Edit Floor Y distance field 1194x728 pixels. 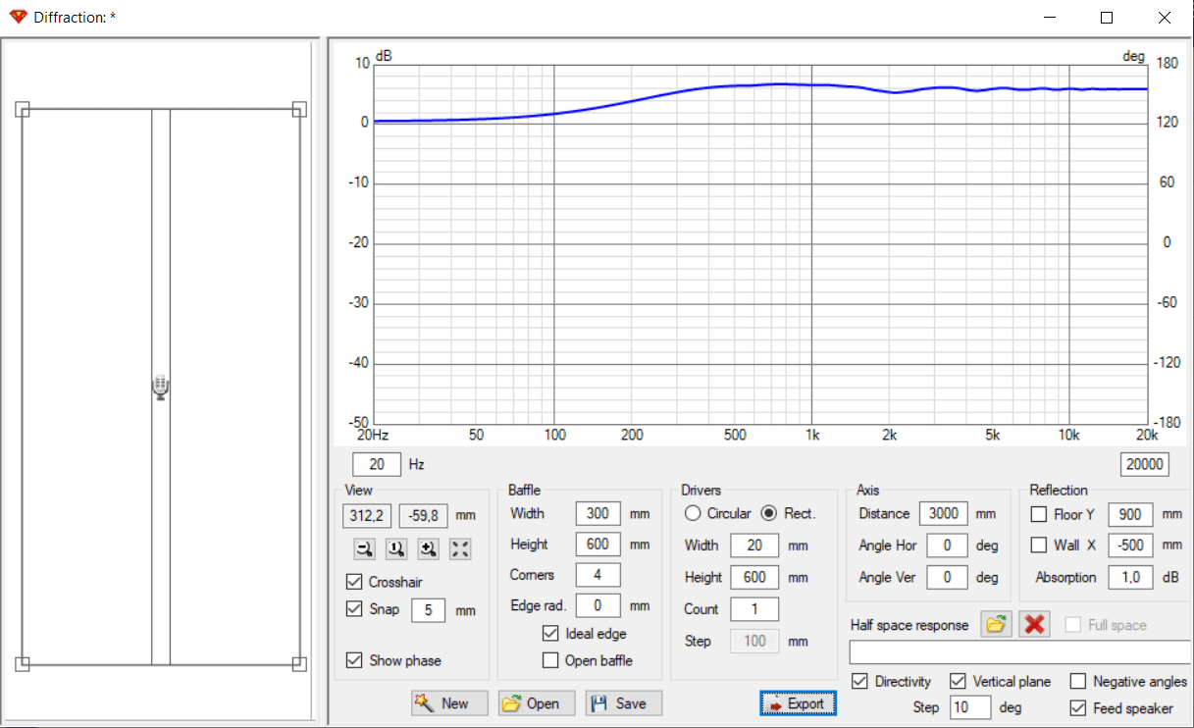(x=1130, y=514)
